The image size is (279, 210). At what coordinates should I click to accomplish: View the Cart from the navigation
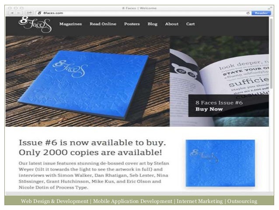coord(190,24)
